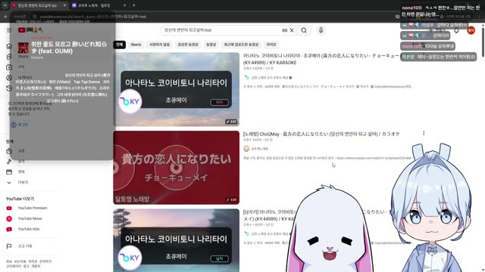The height and width of the screenshot is (272, 485).
Task: Open YouTube Music from sidebar
Action: coord(24,218)
